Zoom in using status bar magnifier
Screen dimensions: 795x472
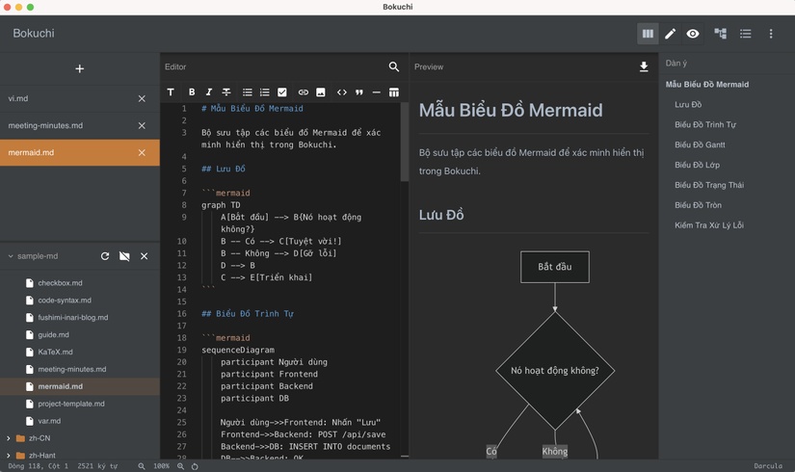(x=180, y=466)
